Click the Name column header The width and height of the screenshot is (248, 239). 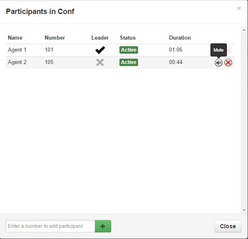tap(15, 38)
